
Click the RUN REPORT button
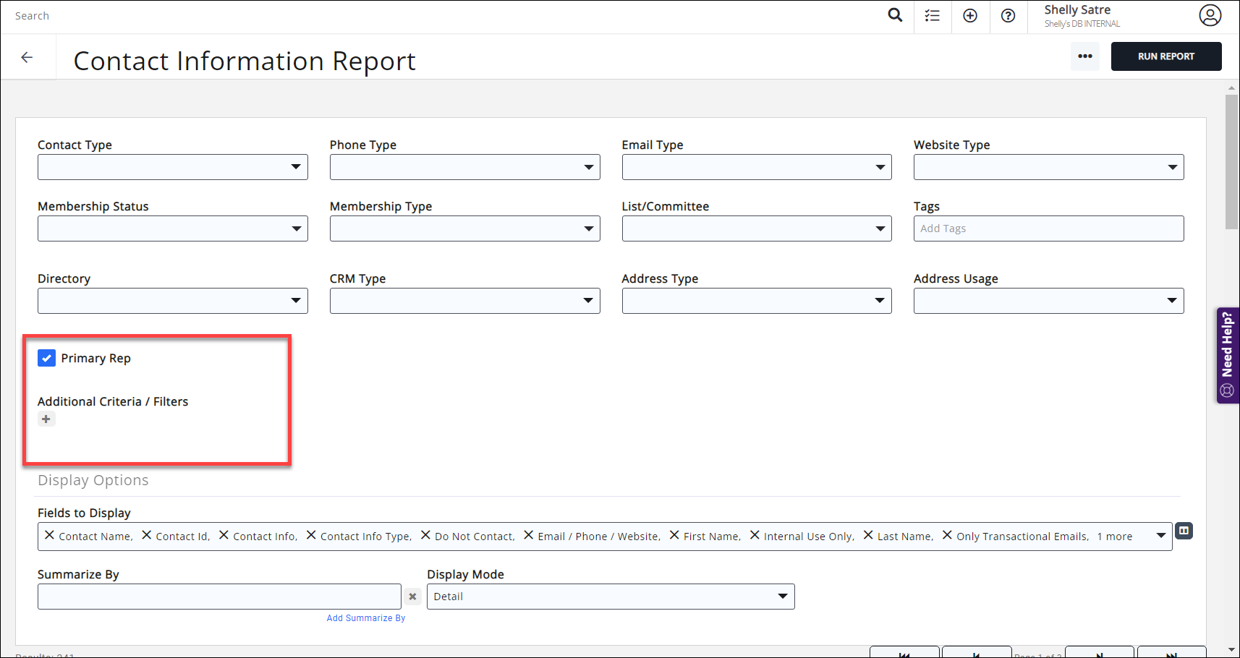pos(1165,56)
